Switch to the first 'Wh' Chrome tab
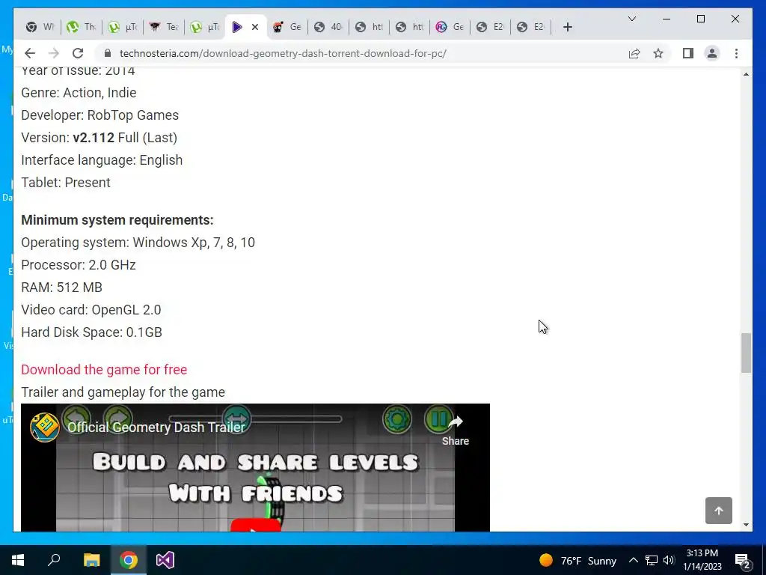This screenshot has width=766, height=575. click(x=40, y=27)
